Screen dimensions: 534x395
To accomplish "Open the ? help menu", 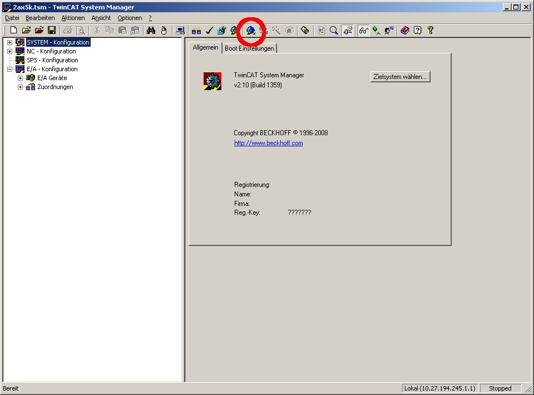I will (x=150, y=18).
